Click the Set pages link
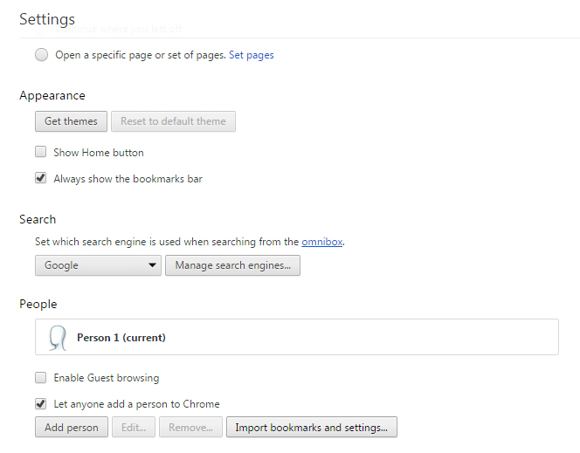The height and width of the screenshot is (453, 580). 252,55
